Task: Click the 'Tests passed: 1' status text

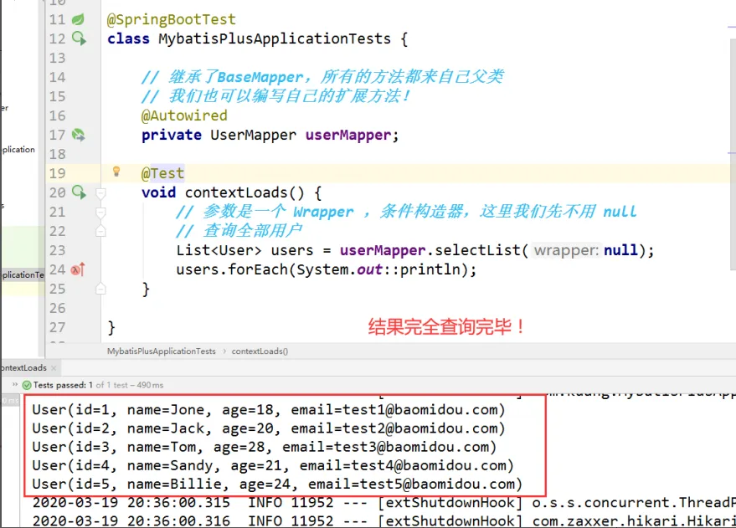Action: [63, 385]
